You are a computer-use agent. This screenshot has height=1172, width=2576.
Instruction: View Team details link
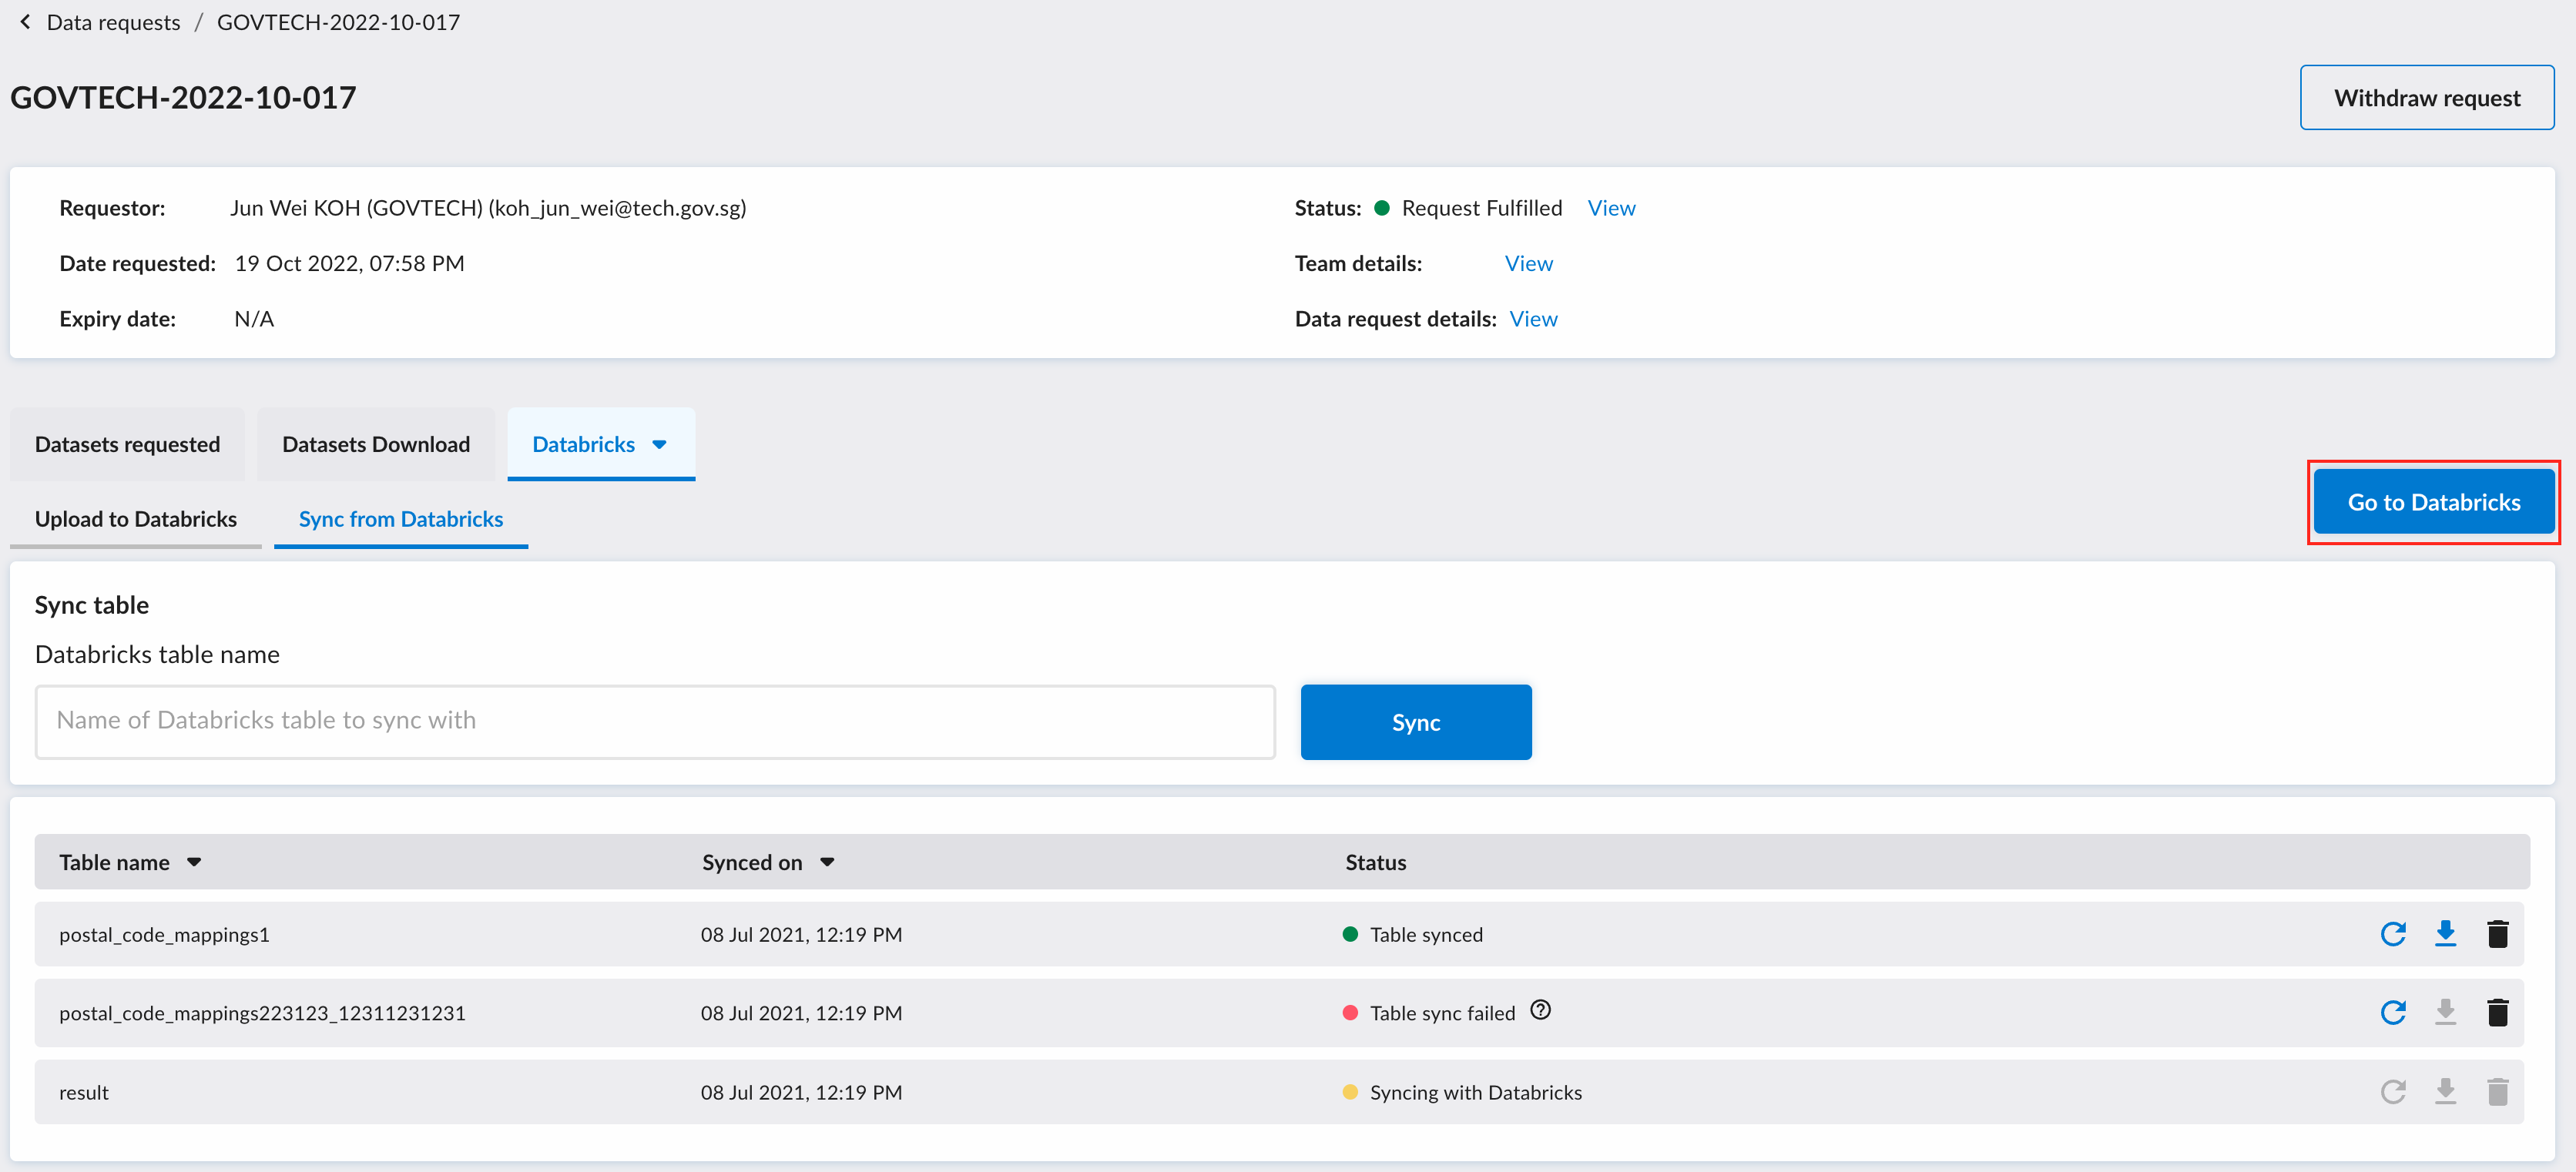point(1529,263)
